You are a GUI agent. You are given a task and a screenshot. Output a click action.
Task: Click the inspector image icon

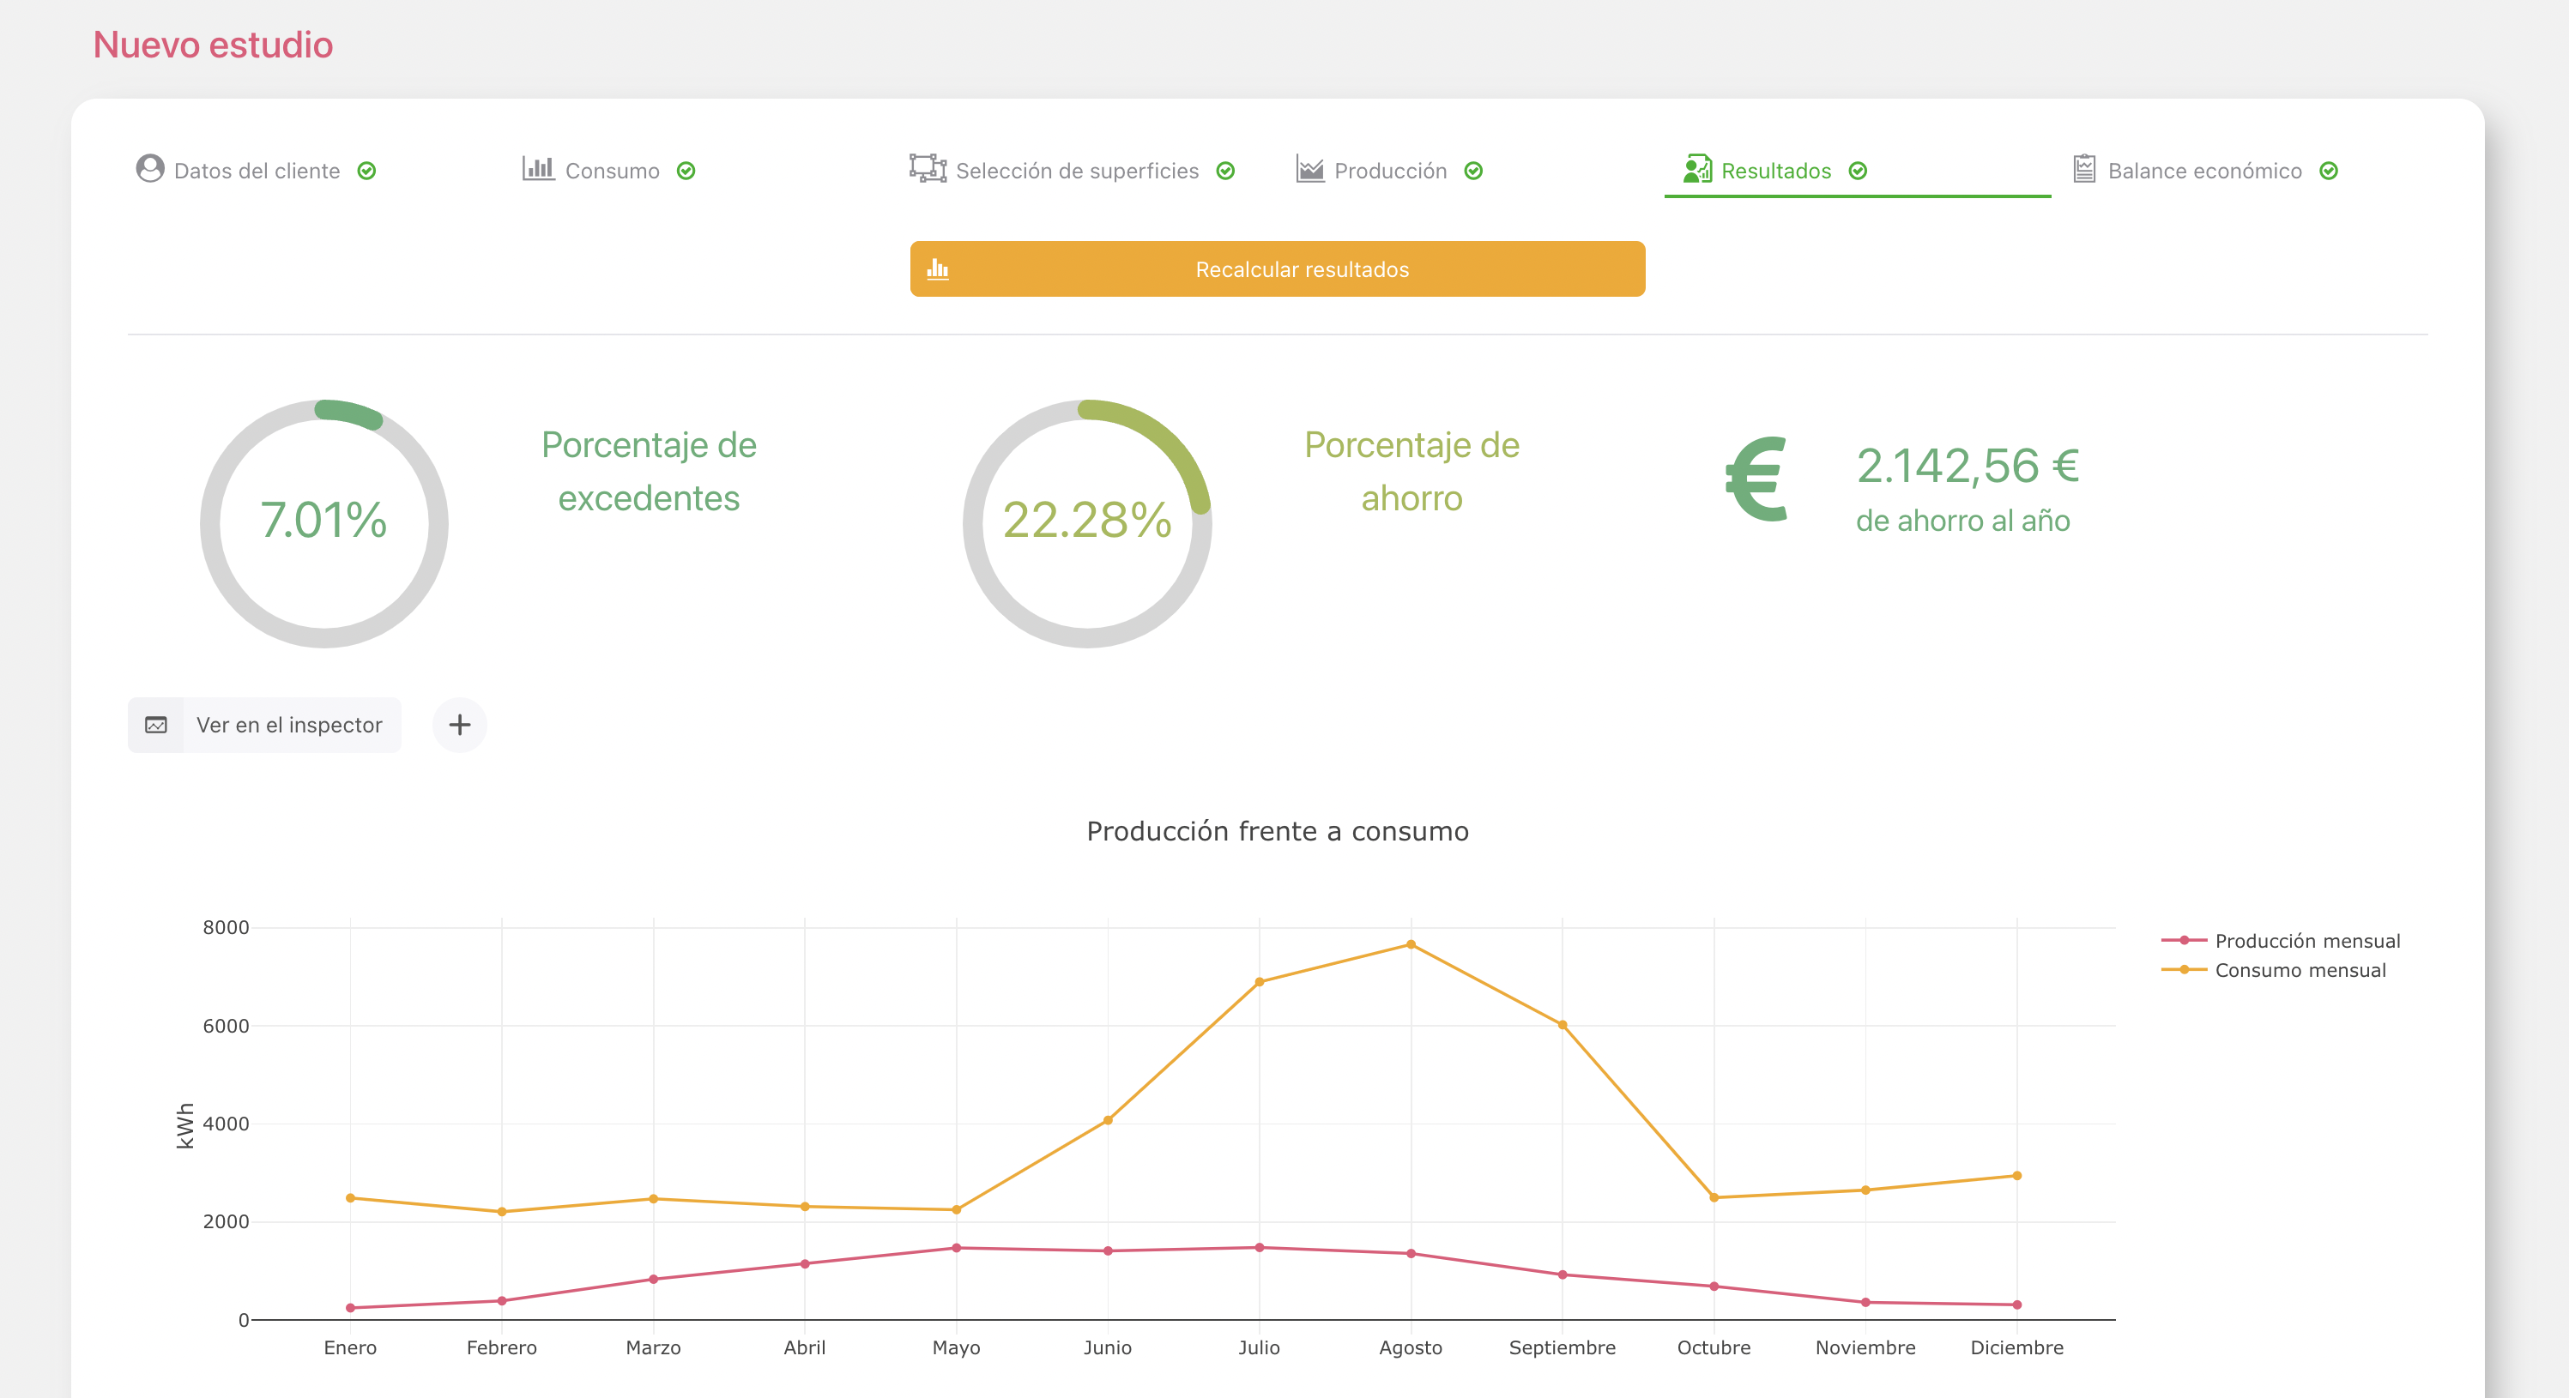pyautogui.click(x=156, y=725)
